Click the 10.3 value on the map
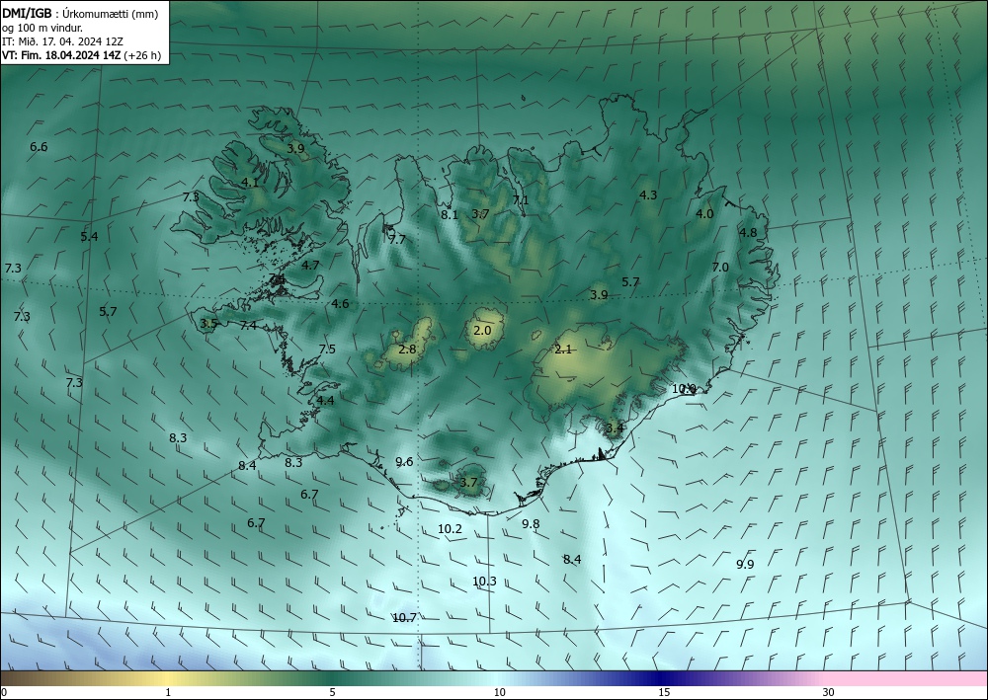Viewport: 988px width, 700px height. click(484, 581)
